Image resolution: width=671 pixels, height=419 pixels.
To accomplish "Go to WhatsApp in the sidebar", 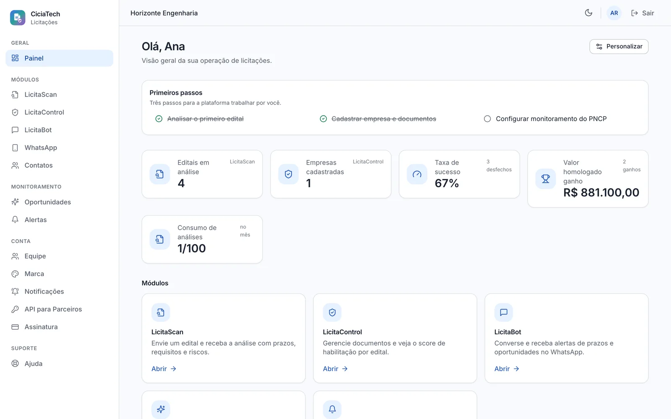I will point(59,147).
